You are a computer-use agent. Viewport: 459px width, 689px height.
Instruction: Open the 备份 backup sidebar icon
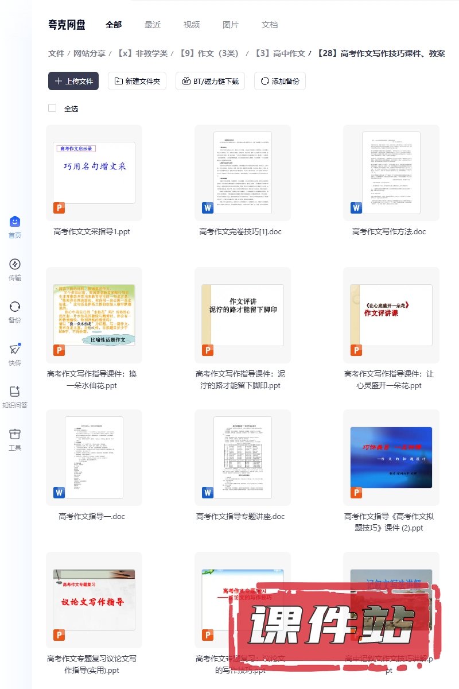tap(15, 307)
